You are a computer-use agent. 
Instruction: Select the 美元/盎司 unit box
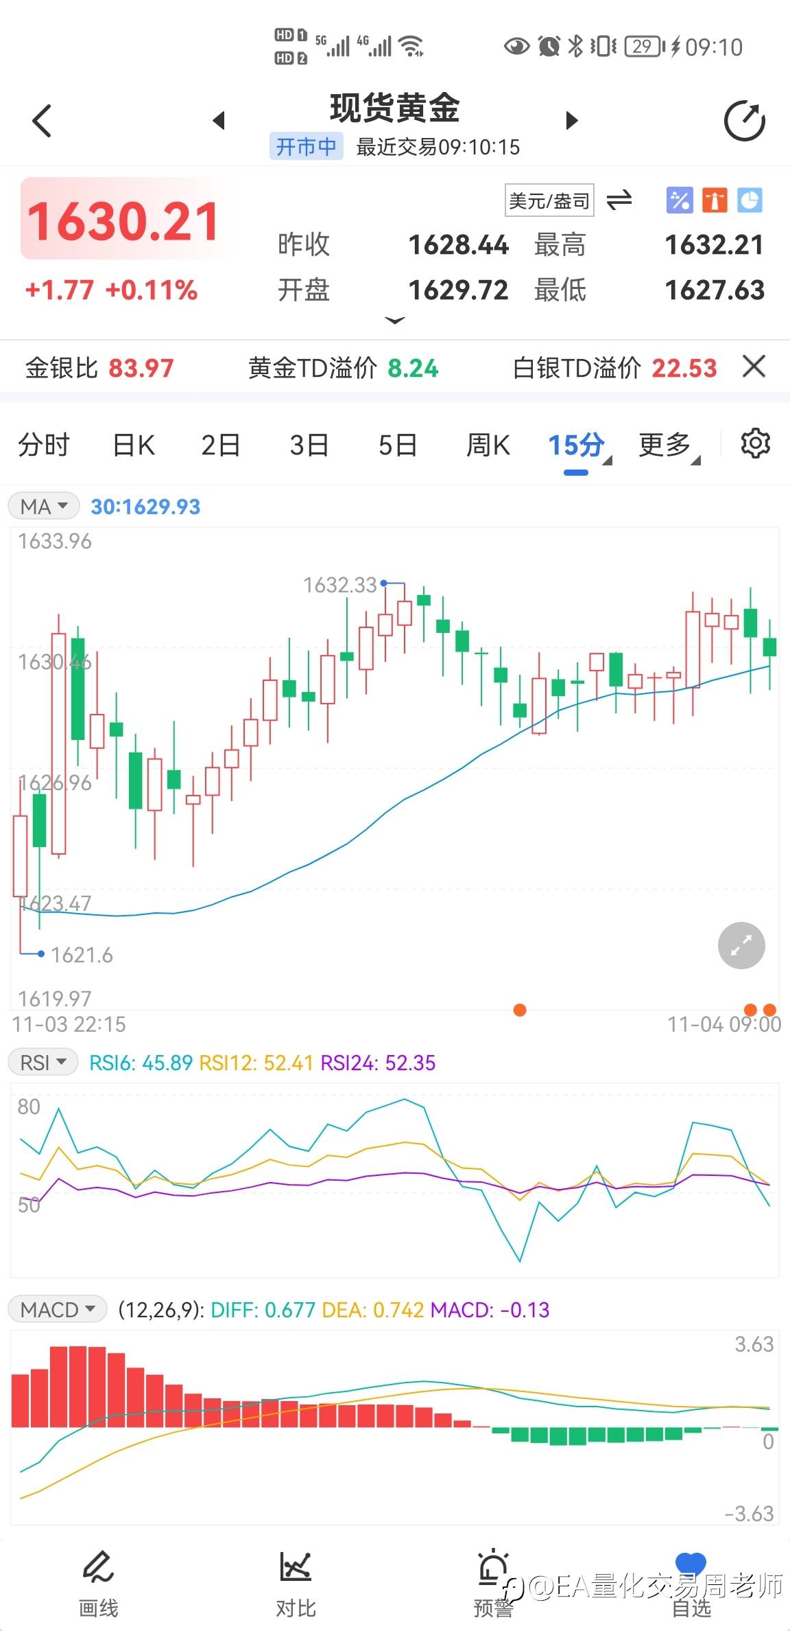[x=549, y=200]
